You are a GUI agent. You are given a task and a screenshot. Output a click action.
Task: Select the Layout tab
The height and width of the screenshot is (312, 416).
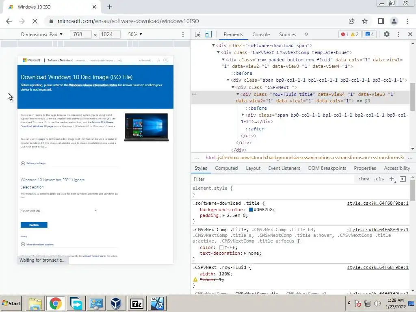[253, 168]
